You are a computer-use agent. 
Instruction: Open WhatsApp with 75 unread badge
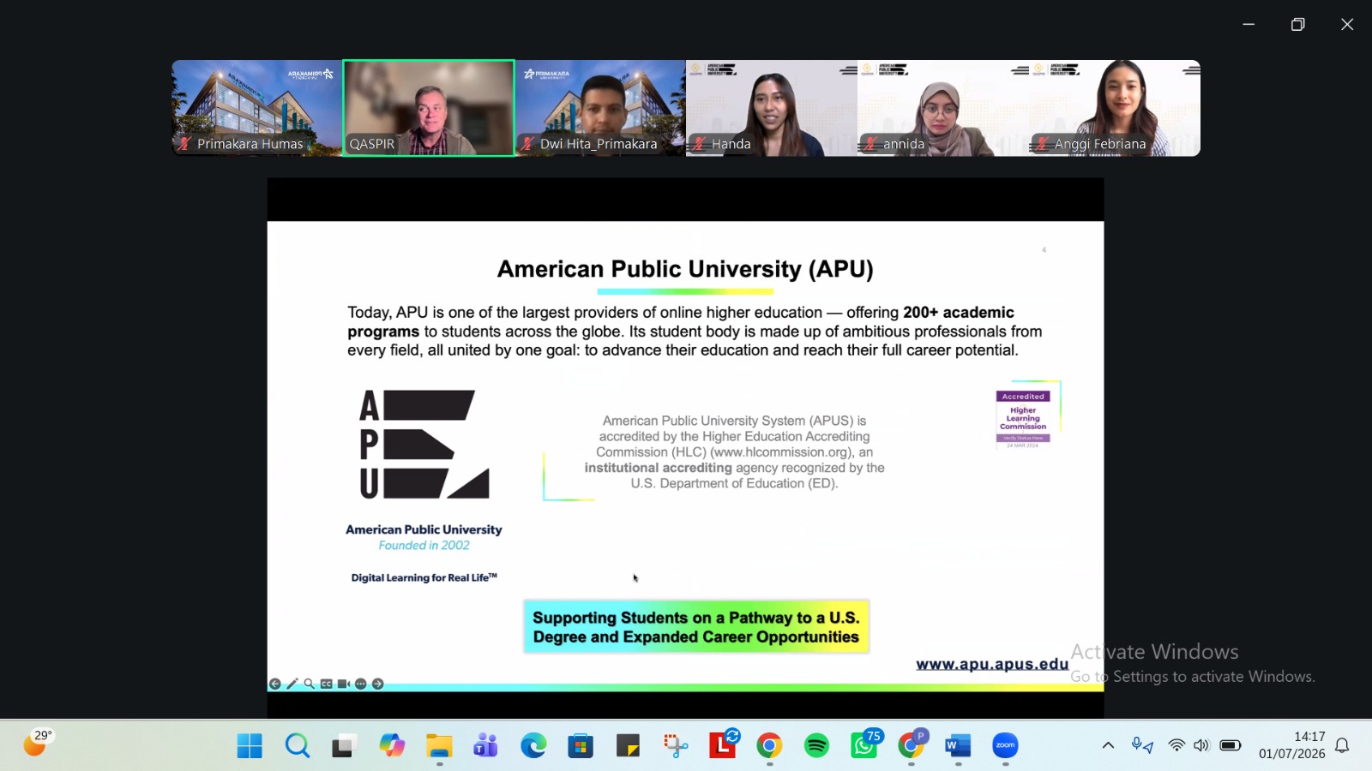(864, 746)
